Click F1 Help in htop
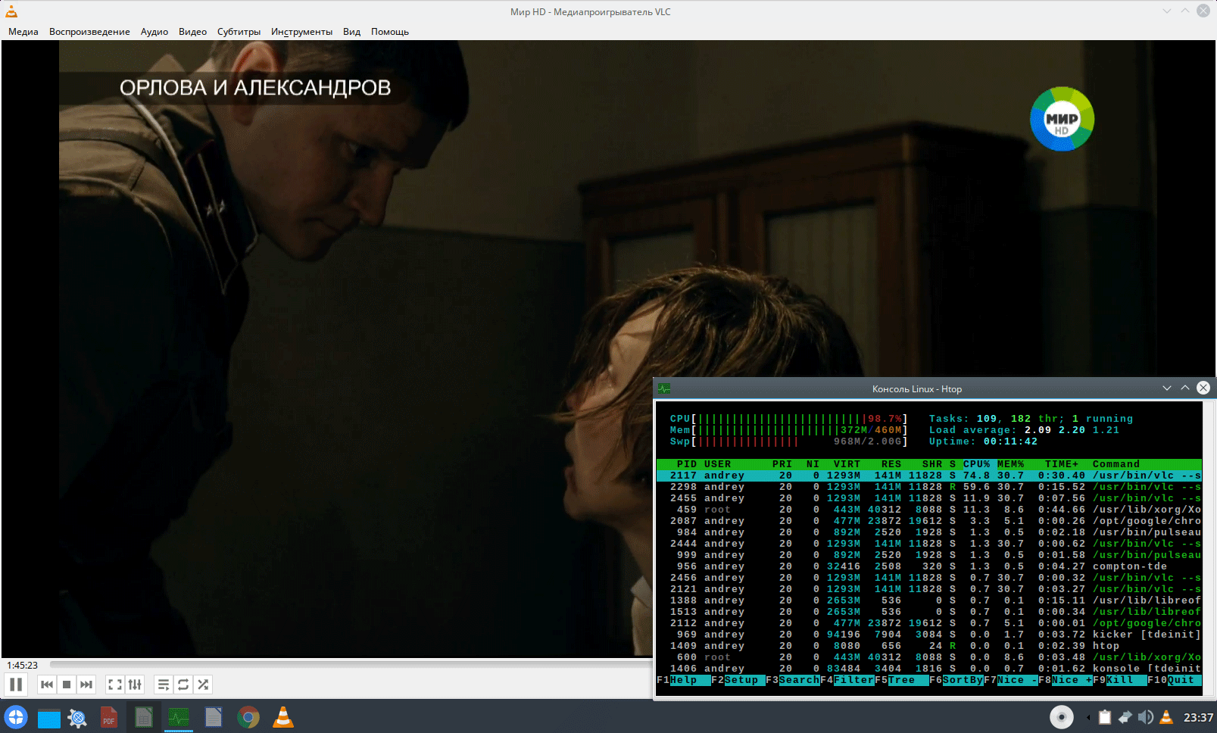This screenshot has height=733, width=1217. coord(684,680)
